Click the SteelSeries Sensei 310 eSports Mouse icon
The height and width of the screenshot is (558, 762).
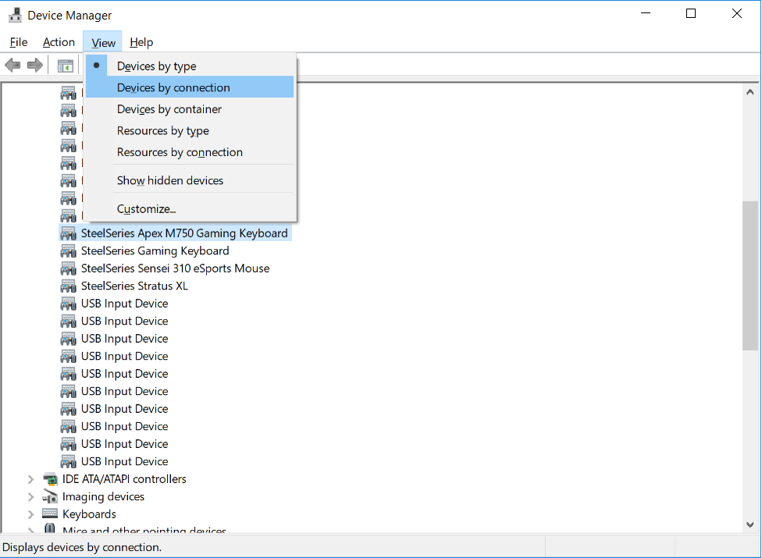coord(69,268)
